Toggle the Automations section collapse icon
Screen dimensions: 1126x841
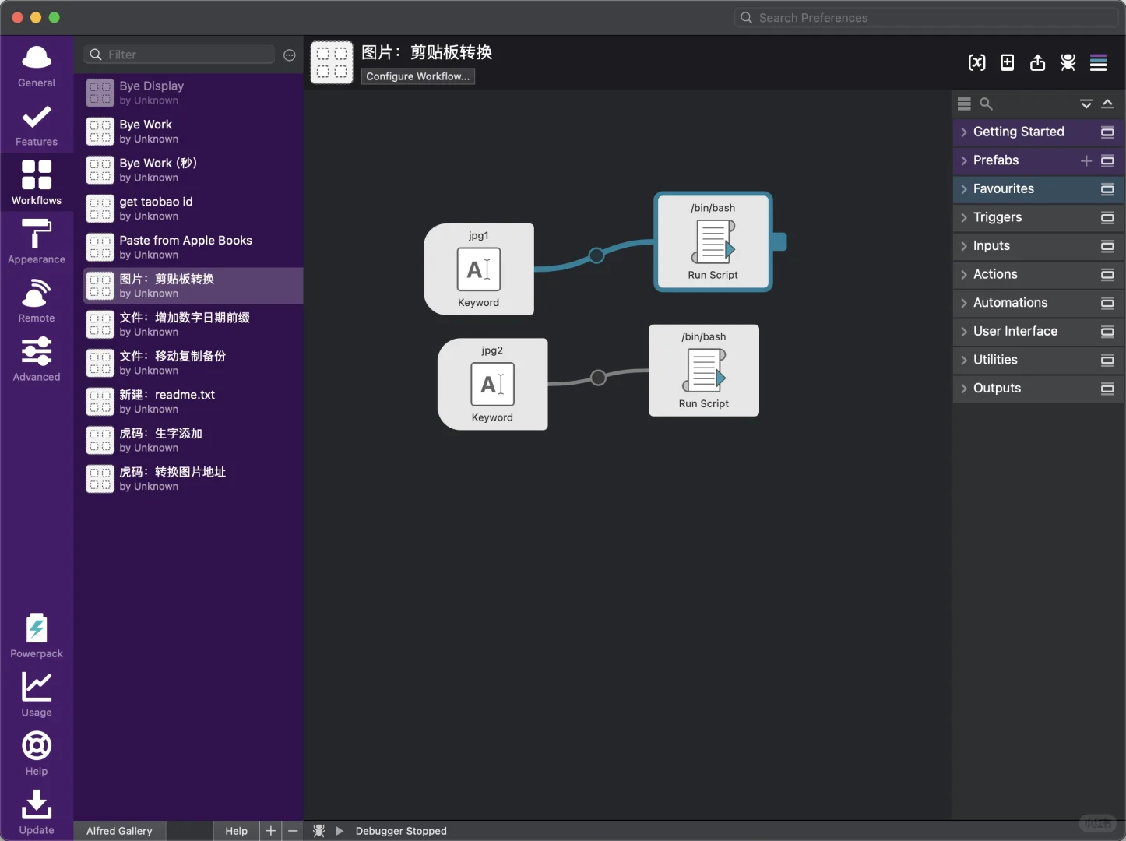pyautogui.click(x=1107, y=303)
